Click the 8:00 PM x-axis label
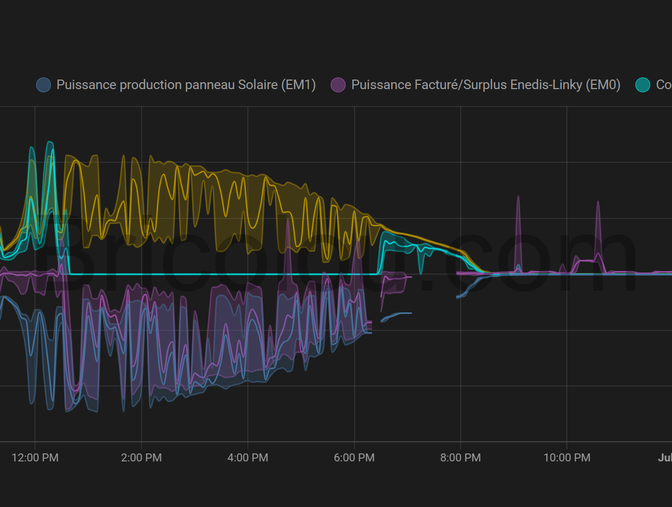The image size is (672, 507). pos(460,458)
